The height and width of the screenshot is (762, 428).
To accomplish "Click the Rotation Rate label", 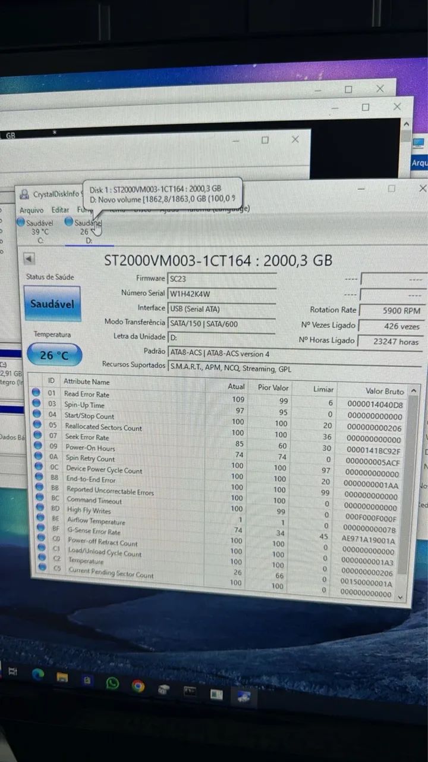I will (x=333, y=310).
